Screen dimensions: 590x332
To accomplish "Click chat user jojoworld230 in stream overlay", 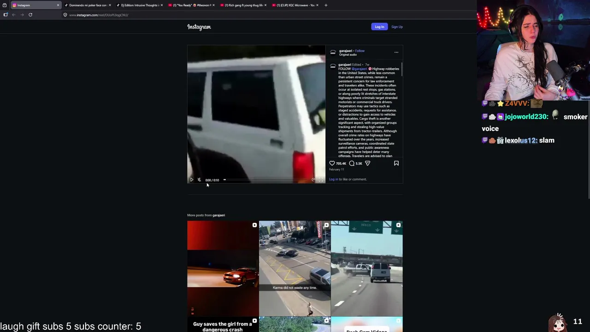I will [x=526, y=117].
